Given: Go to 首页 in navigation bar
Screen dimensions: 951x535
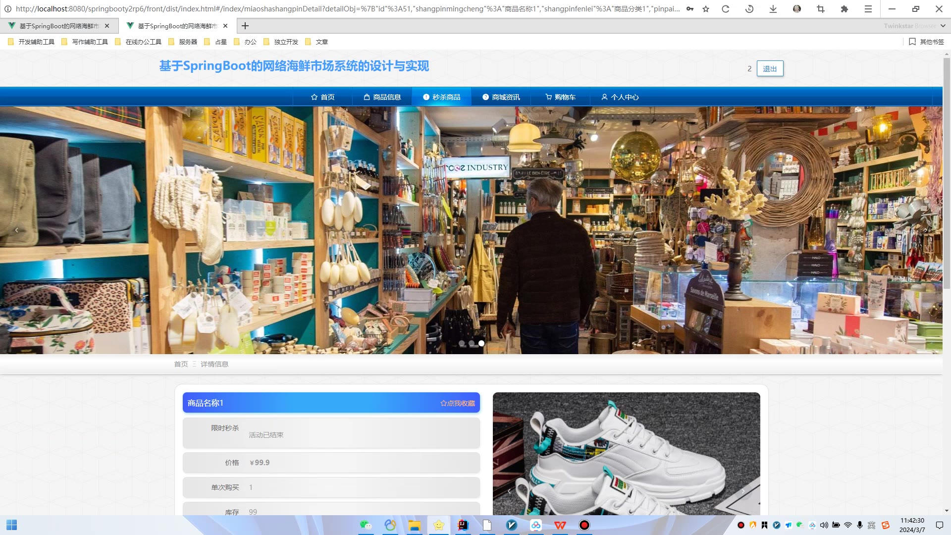Looking at the screenshot, I should [x=322, y=97].
